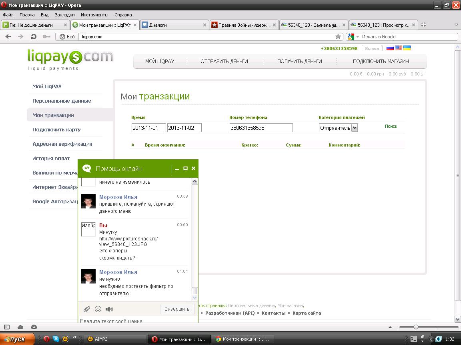Toggle chat sound speaker icon
Image resolution: width=461 pixels, height=345 pixels.
click(109, 309)
